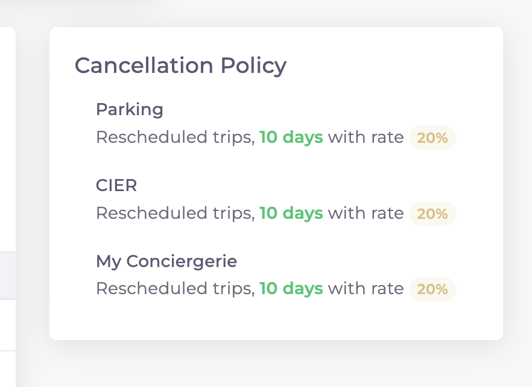Click the highlighted row in left panel
This screenshot has height=387, width=532.
pos(8,275)
